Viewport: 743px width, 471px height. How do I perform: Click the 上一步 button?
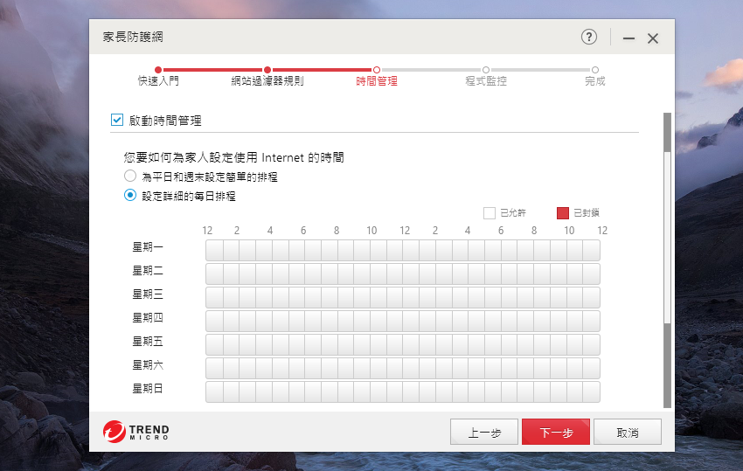click(483, 432)
